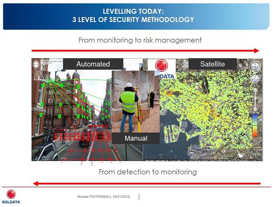Click the zoom-in button atop the zoom slider

pos(255,90)
